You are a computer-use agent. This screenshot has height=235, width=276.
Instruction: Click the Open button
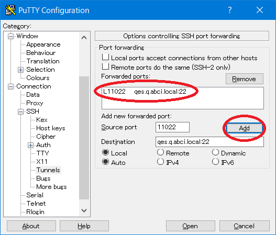tap(191, 226)
